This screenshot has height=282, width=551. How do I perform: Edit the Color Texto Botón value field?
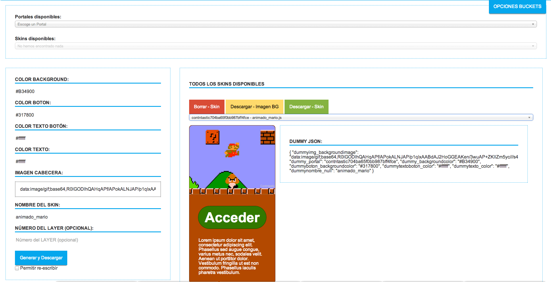click(88, 138)
